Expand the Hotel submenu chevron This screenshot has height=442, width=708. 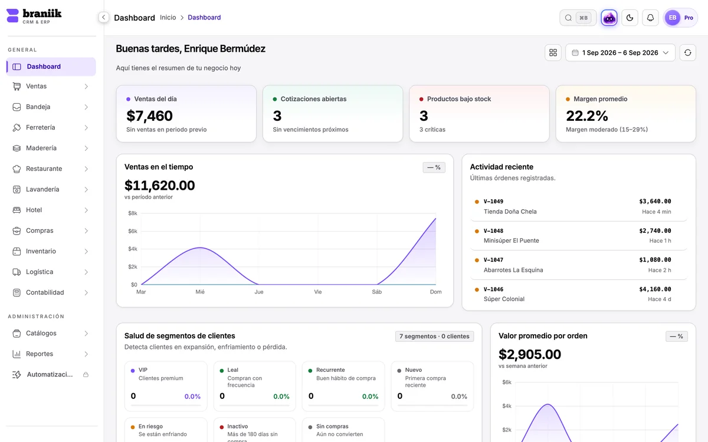86,210
